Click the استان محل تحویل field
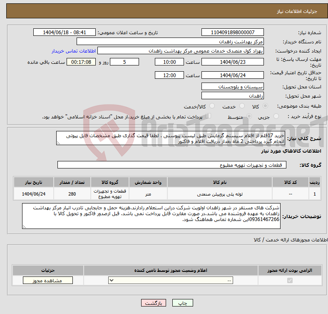Screen dimensions: 328x314 (232, 86)
